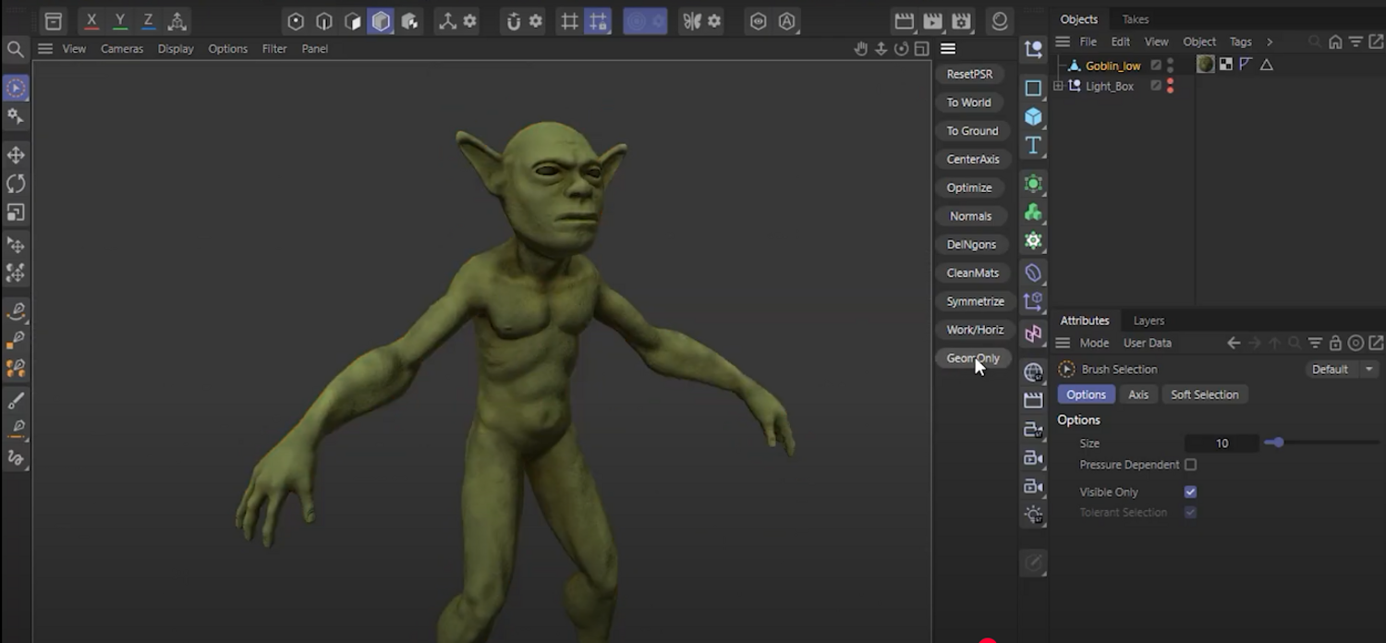Open the Attributes panel hamburger menu
This screenshot has width=1386, height=643.
tap(1063, 343)
